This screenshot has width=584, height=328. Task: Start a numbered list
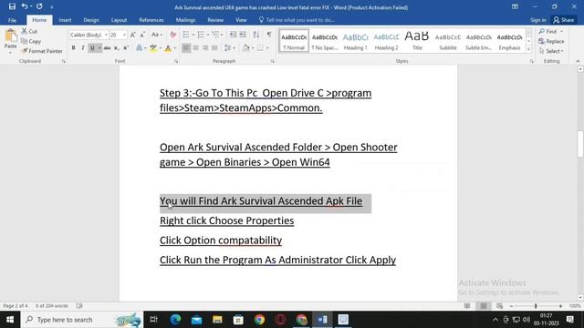(201, 35)
